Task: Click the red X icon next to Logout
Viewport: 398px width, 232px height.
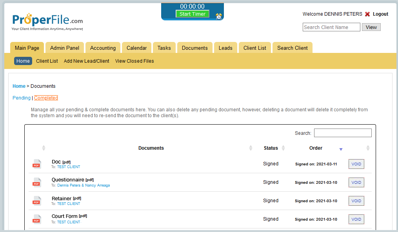Action: coord(367,14)
